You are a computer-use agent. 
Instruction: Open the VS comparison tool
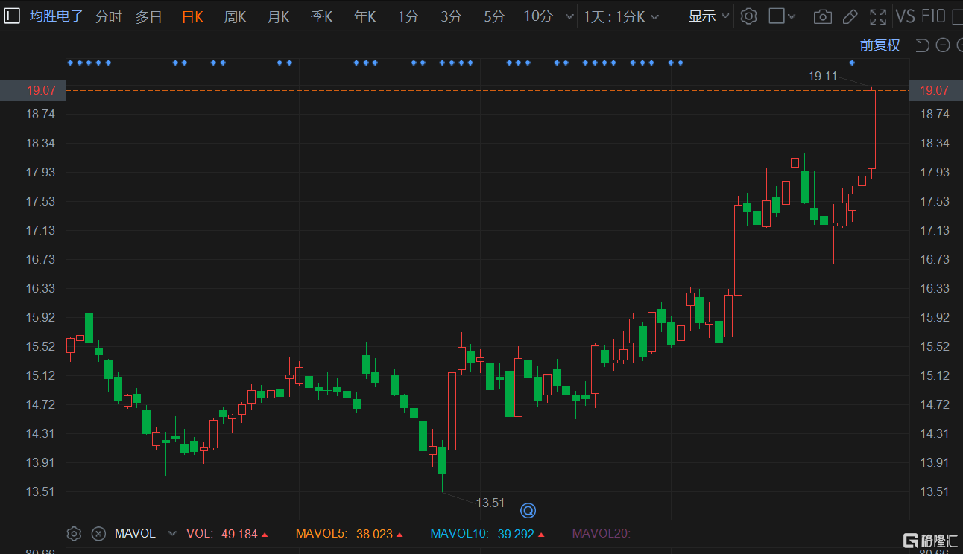905,16
